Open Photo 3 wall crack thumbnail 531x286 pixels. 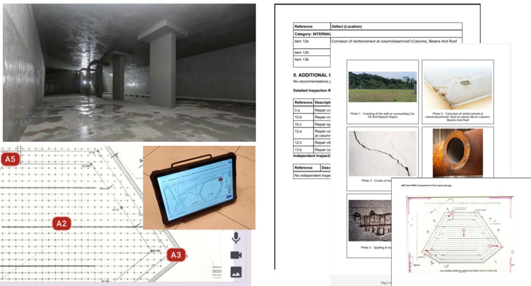(383, 154)
